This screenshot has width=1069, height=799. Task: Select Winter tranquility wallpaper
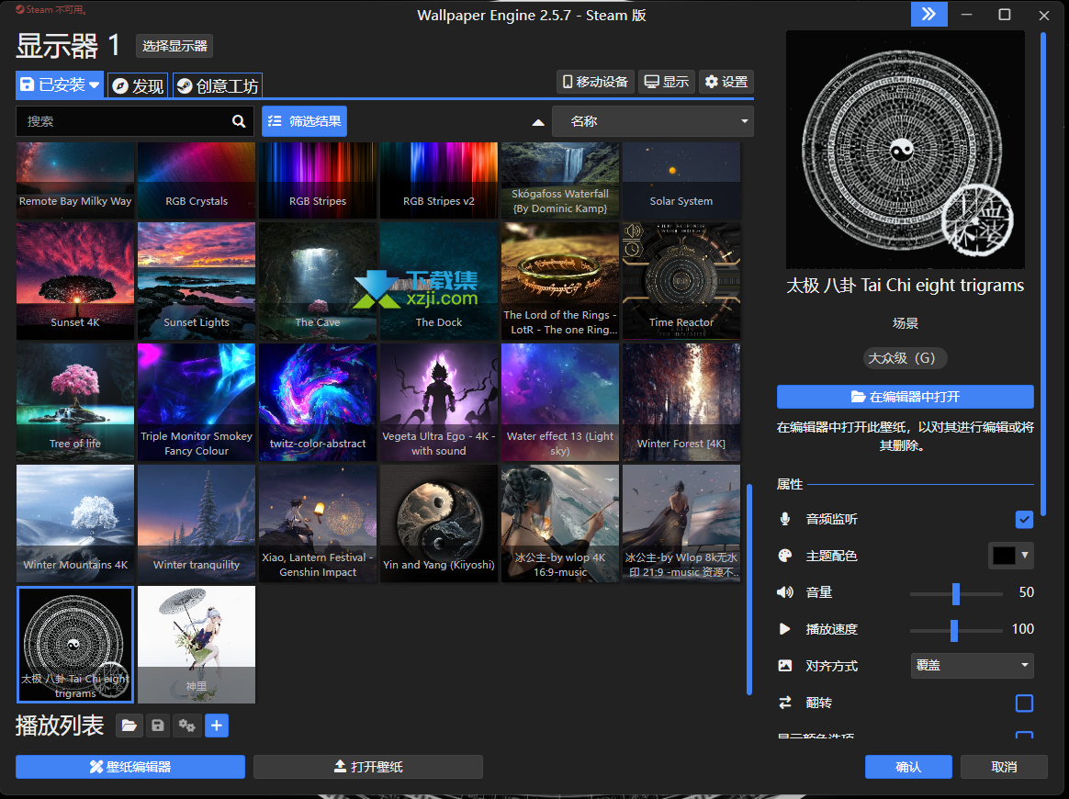(x=197, y=523)
